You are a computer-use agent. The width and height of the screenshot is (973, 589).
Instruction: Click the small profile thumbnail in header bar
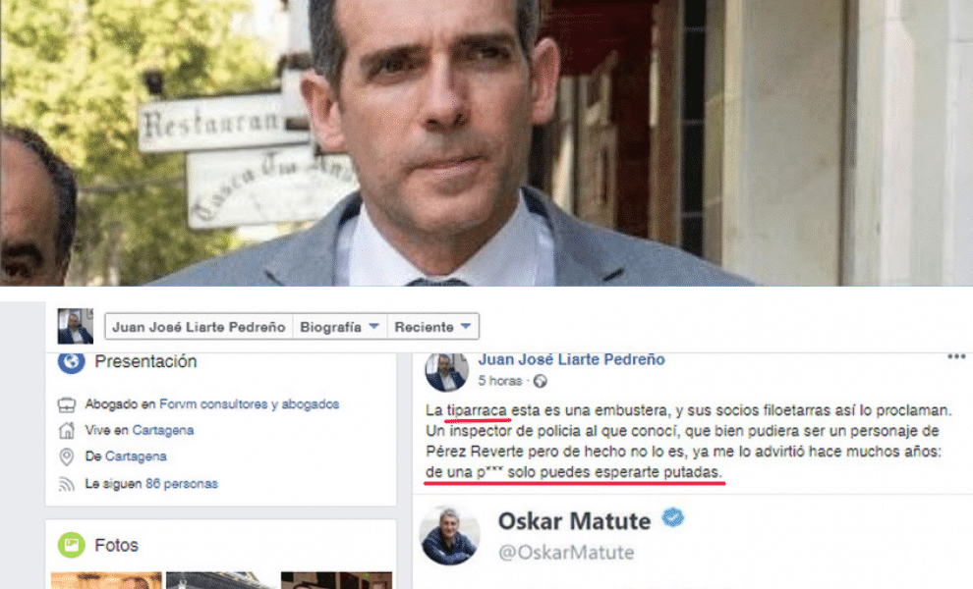pos(75,326)
